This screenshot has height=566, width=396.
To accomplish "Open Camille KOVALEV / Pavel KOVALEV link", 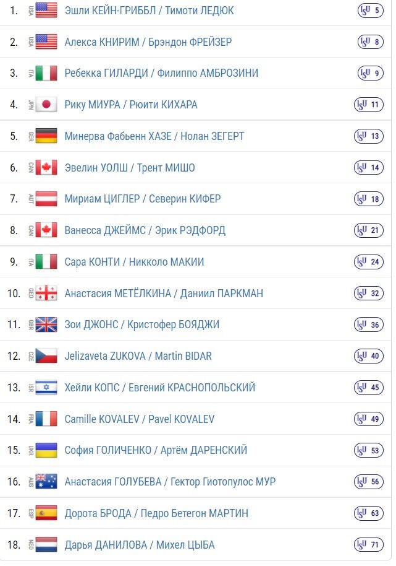I will (x=140, y=419).
